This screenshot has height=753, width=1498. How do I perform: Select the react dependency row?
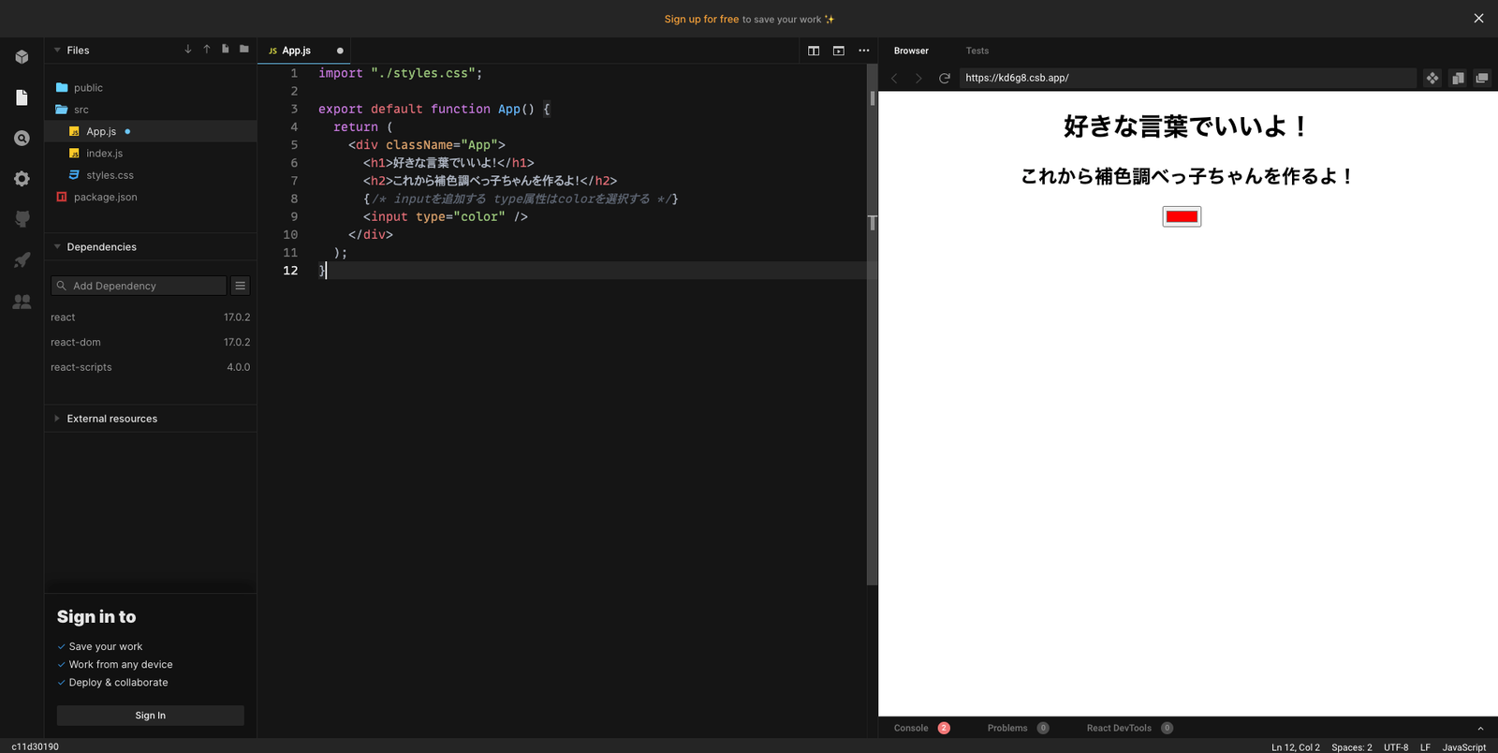tap(151, 317)
